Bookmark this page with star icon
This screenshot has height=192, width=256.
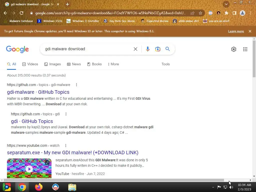200,13
